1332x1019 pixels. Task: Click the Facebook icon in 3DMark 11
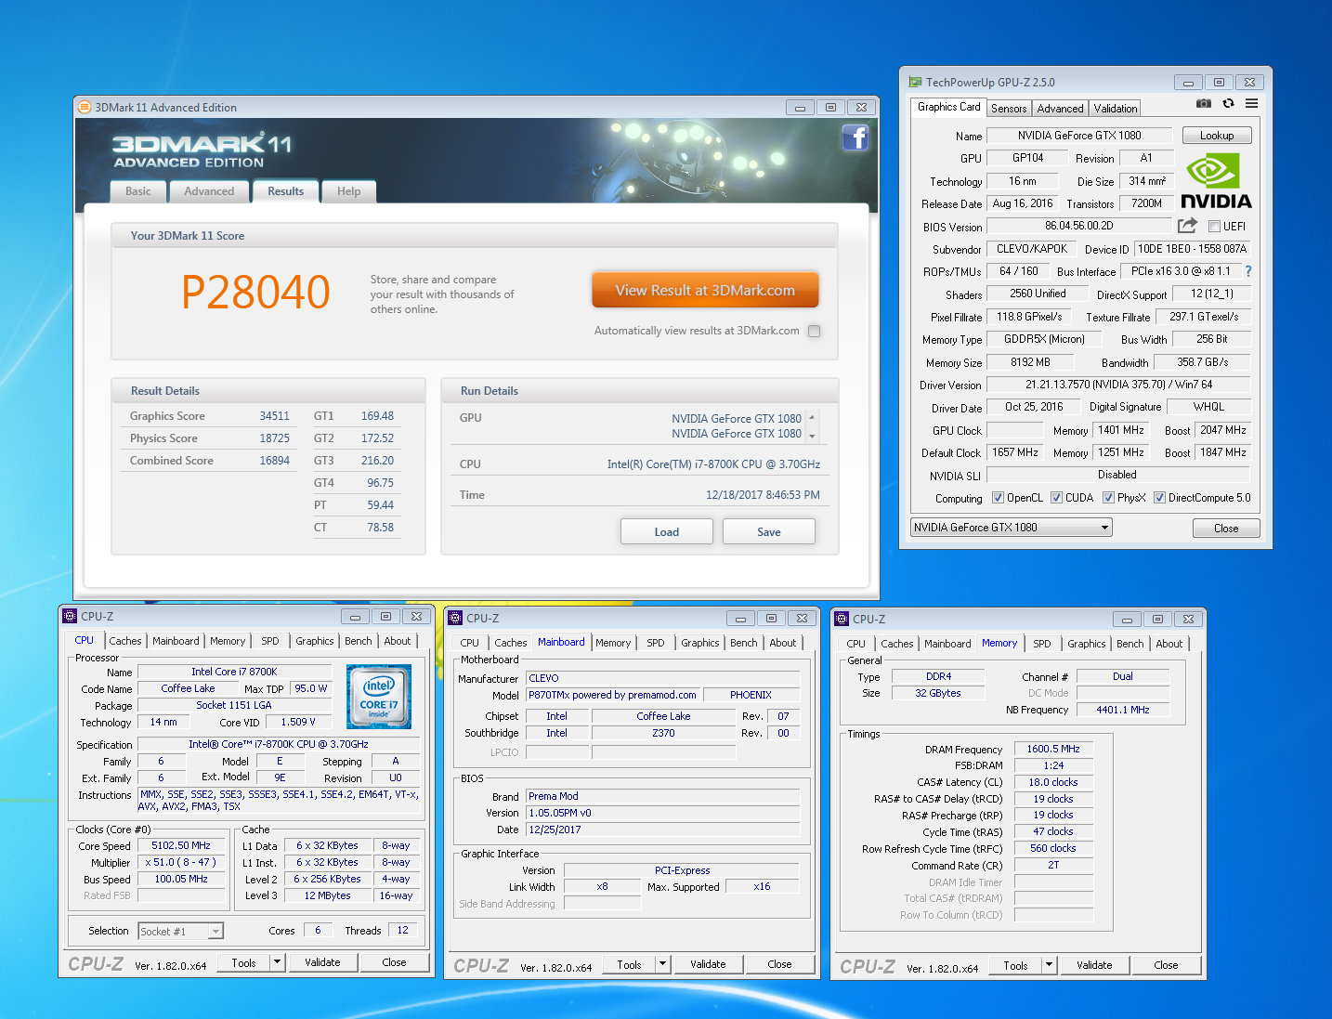855,138
